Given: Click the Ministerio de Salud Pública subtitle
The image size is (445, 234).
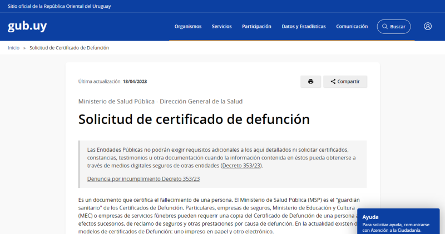Looking at the screenshot, I should (x=160, y=101).
